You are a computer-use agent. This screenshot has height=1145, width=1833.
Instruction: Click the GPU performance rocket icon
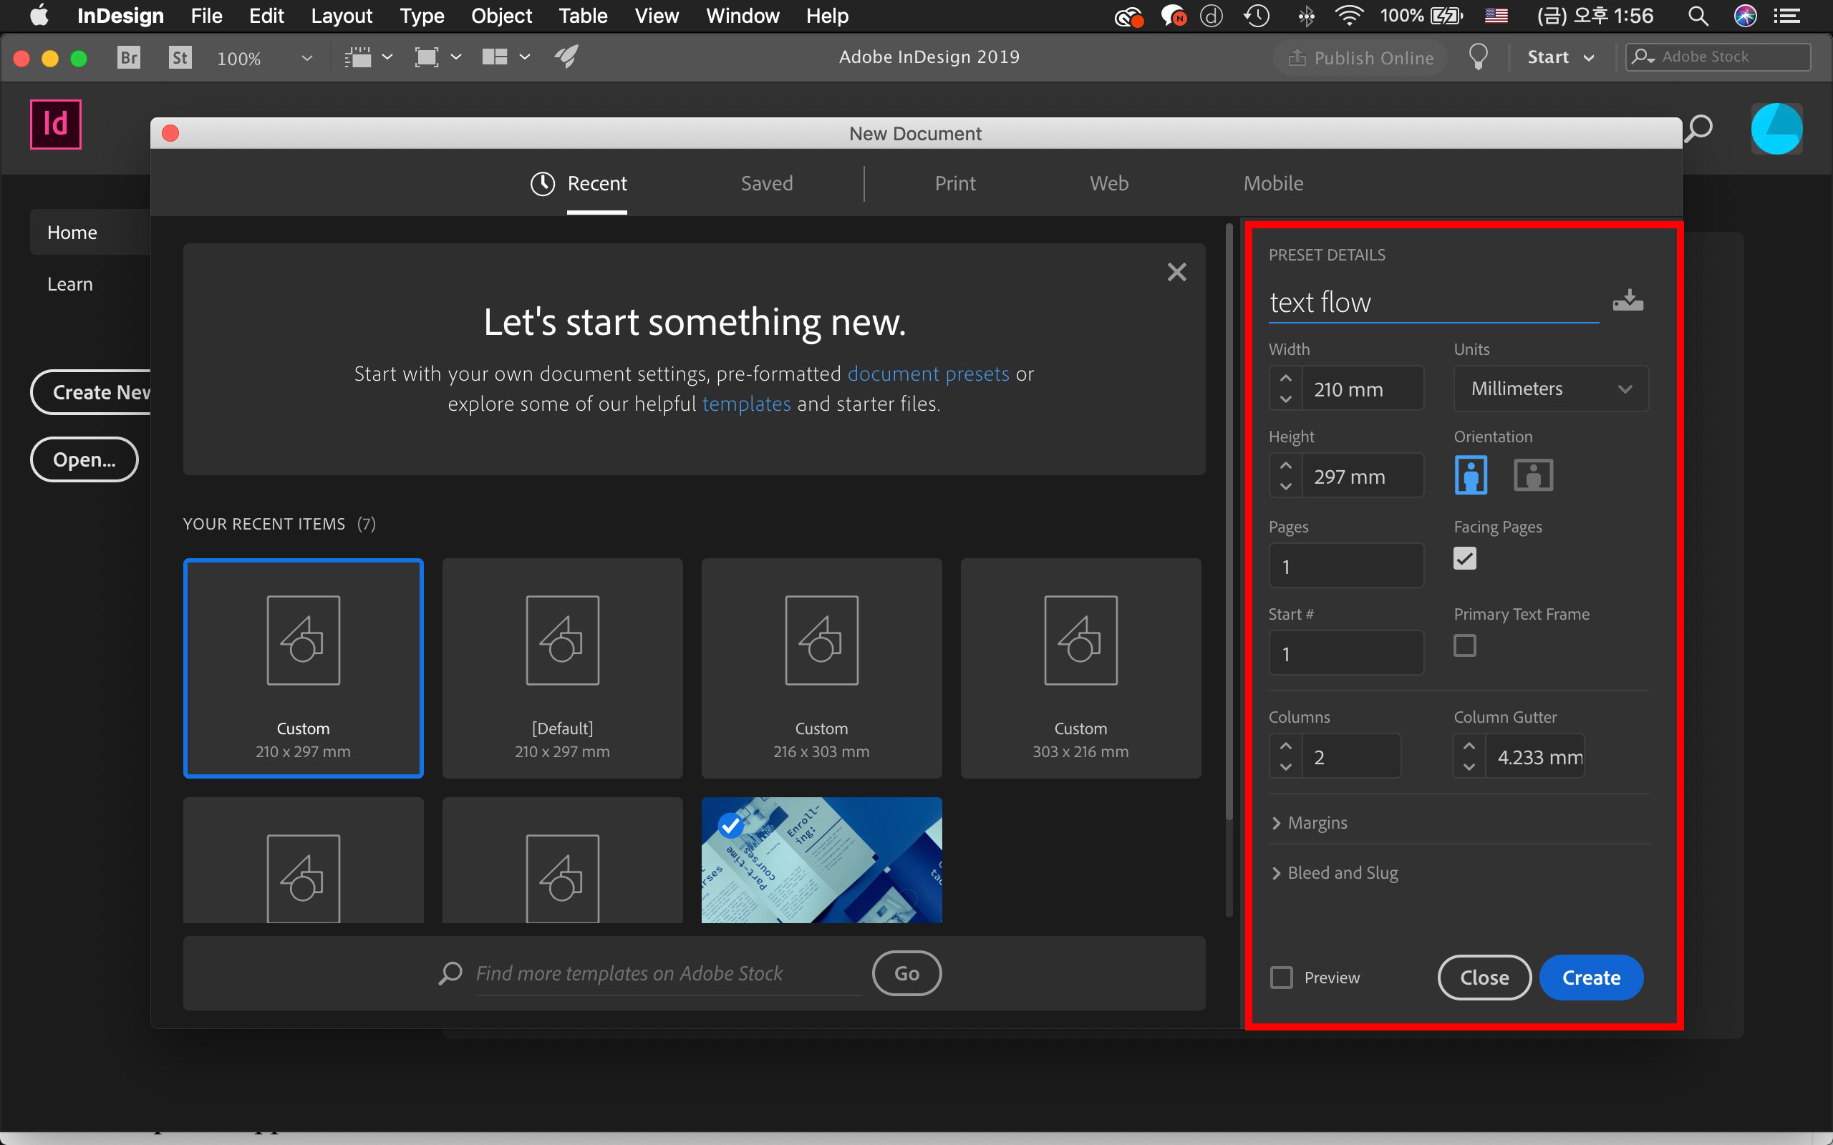tap(566, 57)
